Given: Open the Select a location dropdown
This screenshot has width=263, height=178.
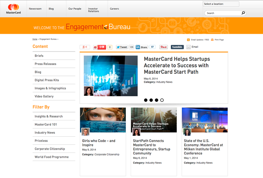Looking at the screenshot, I should (x=221, y=4).
